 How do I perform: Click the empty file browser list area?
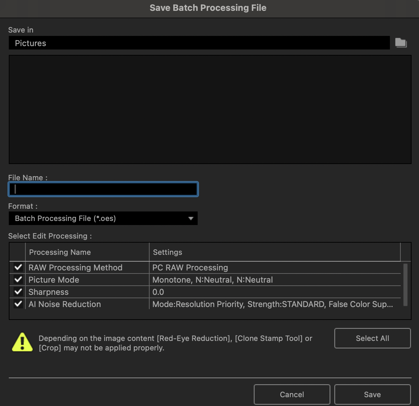point(210,109)
